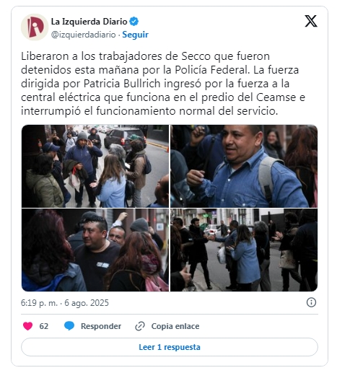Click the blue reply bubble icon
Viewport: 337px width, 373px height.
tap(69, 326)
